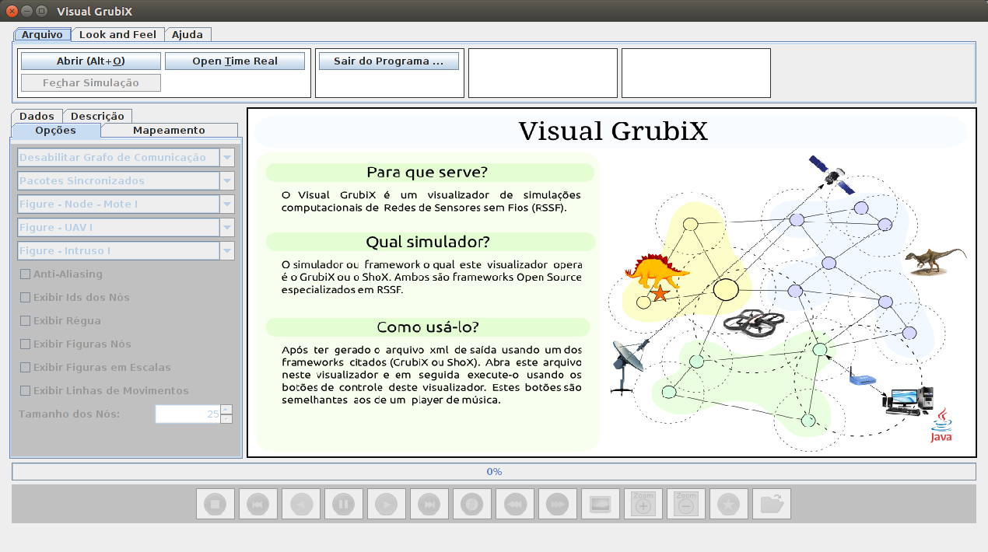
Task: Switch to the Arquivo tab
Action: (x=42, y=34)
